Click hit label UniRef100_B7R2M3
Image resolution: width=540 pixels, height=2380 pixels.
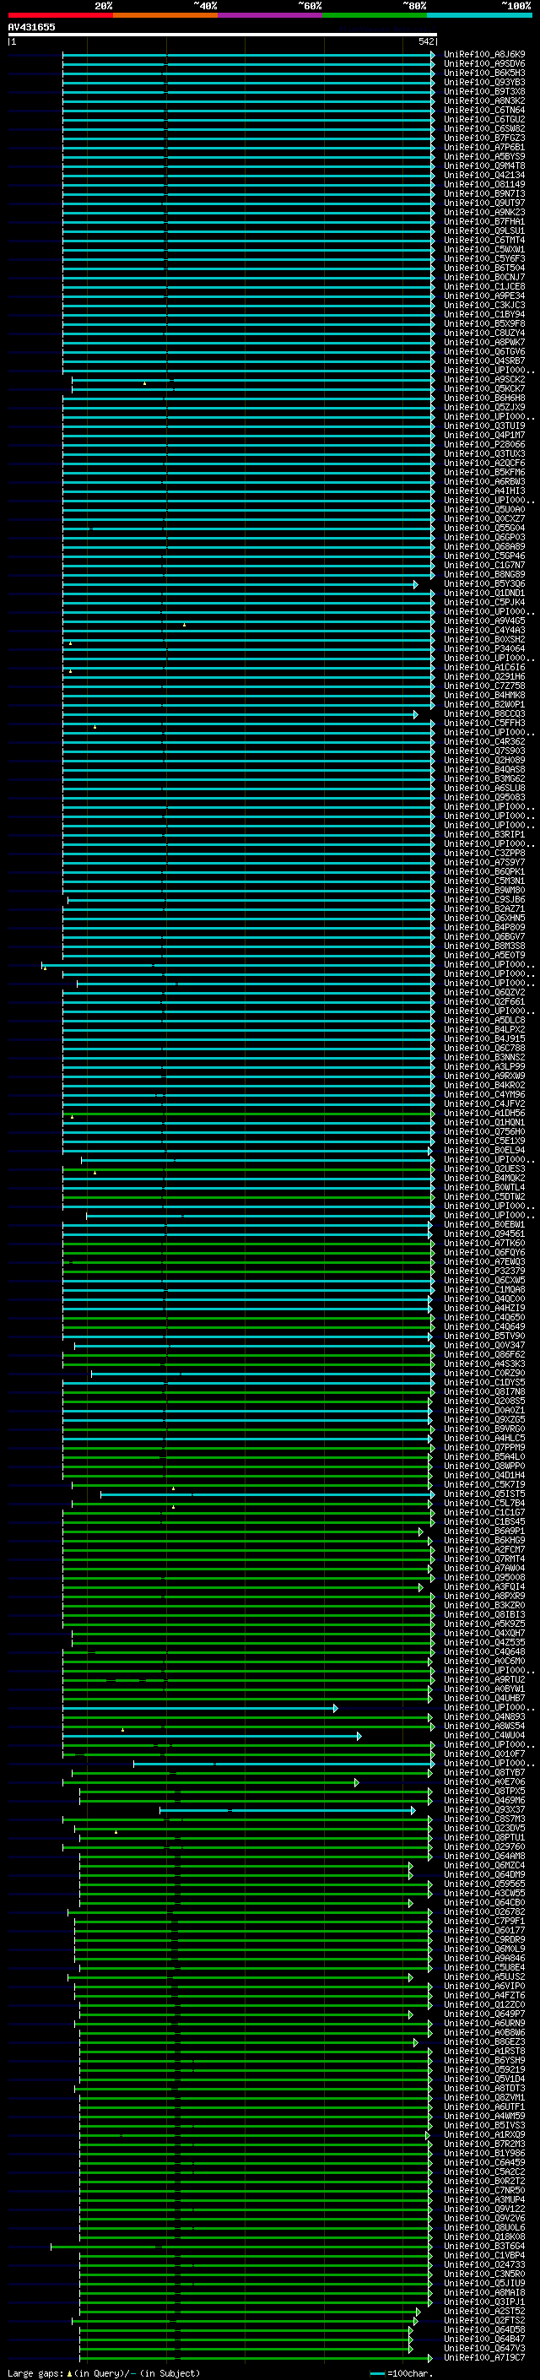click(x=484, y=2144)
